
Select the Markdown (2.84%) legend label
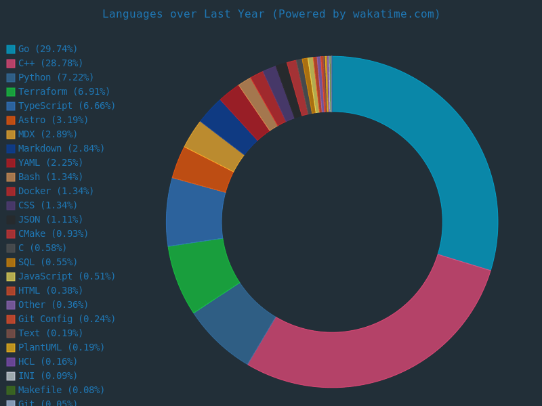click(61, 149)
